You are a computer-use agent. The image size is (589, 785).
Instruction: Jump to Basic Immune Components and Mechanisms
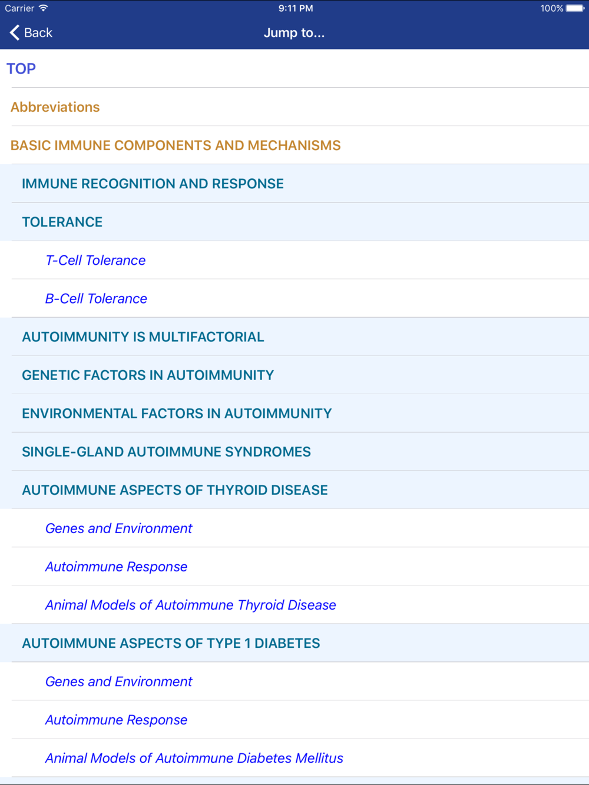coord(294,145)
